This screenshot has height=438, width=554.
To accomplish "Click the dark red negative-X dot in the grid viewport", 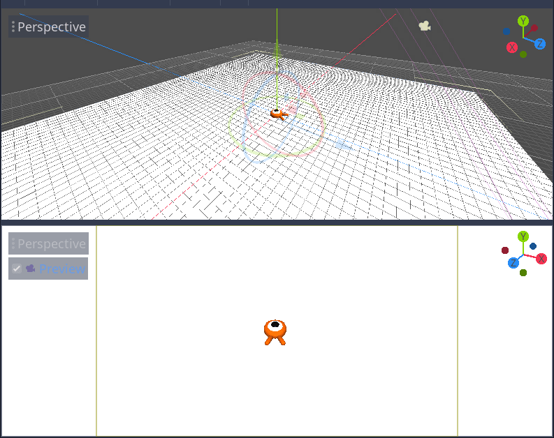I will 534,29.
